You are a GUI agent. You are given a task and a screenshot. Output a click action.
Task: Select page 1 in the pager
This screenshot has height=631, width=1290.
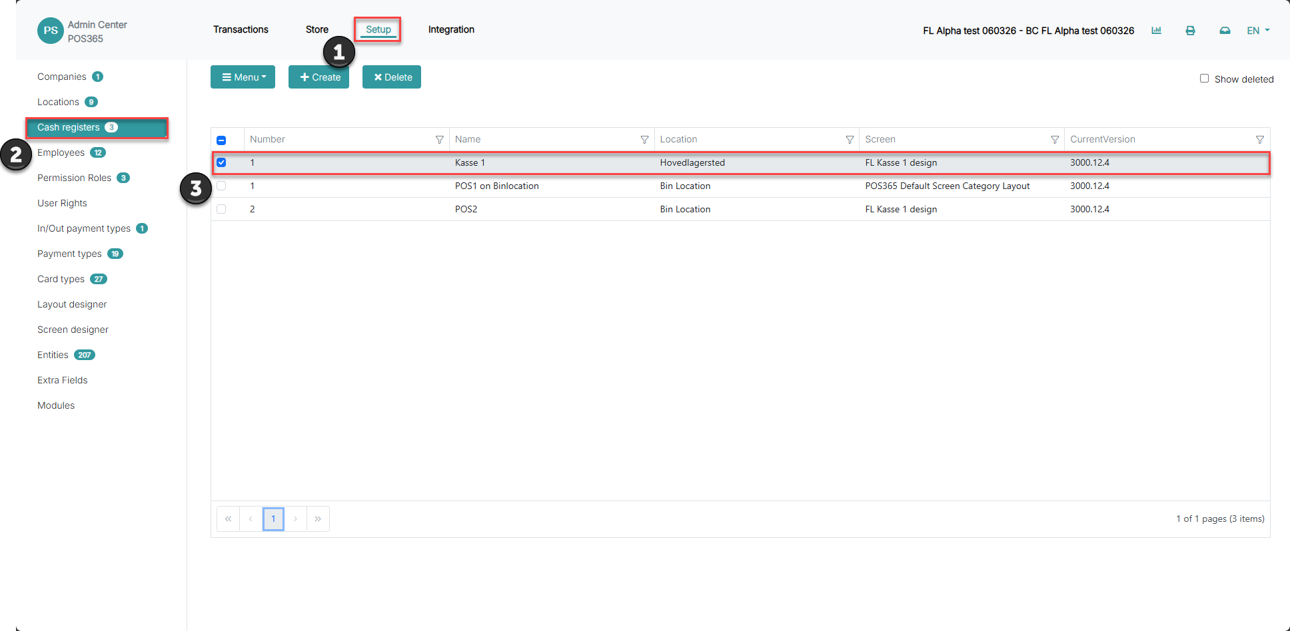(273, 519)
